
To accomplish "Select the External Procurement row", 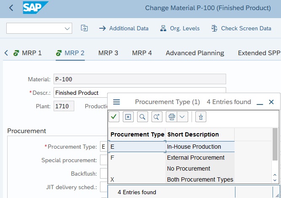I will coord(196,158).
